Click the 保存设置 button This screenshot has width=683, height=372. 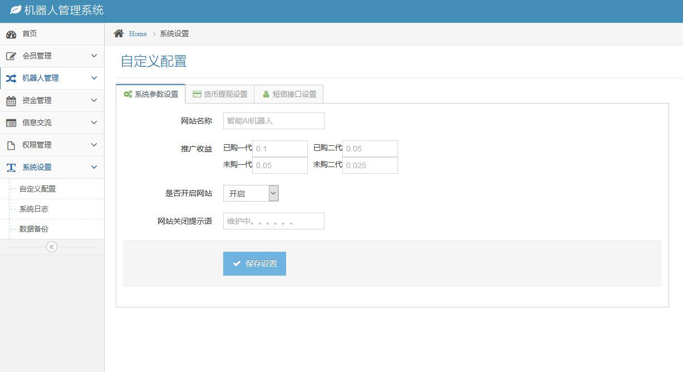[254, 263]
